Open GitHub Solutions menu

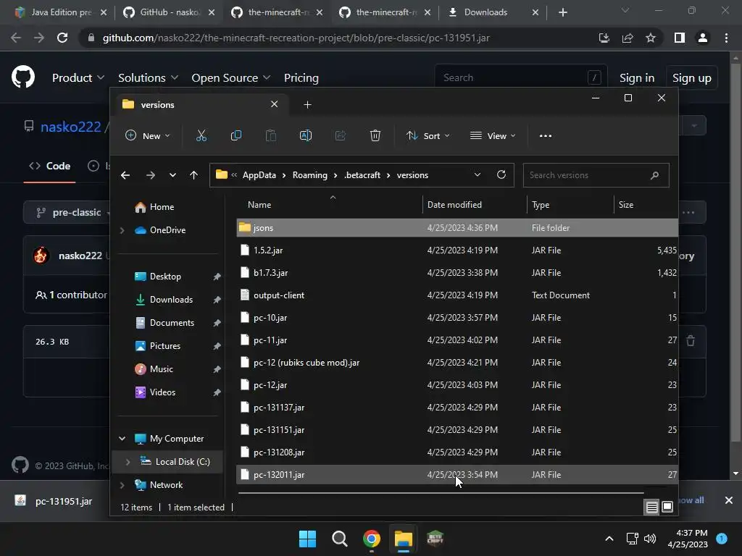(148, 77)
